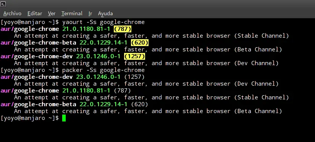Click the highlighted (1257) vote count
This screenshot has width=315, height=142.
coord(135,56)
